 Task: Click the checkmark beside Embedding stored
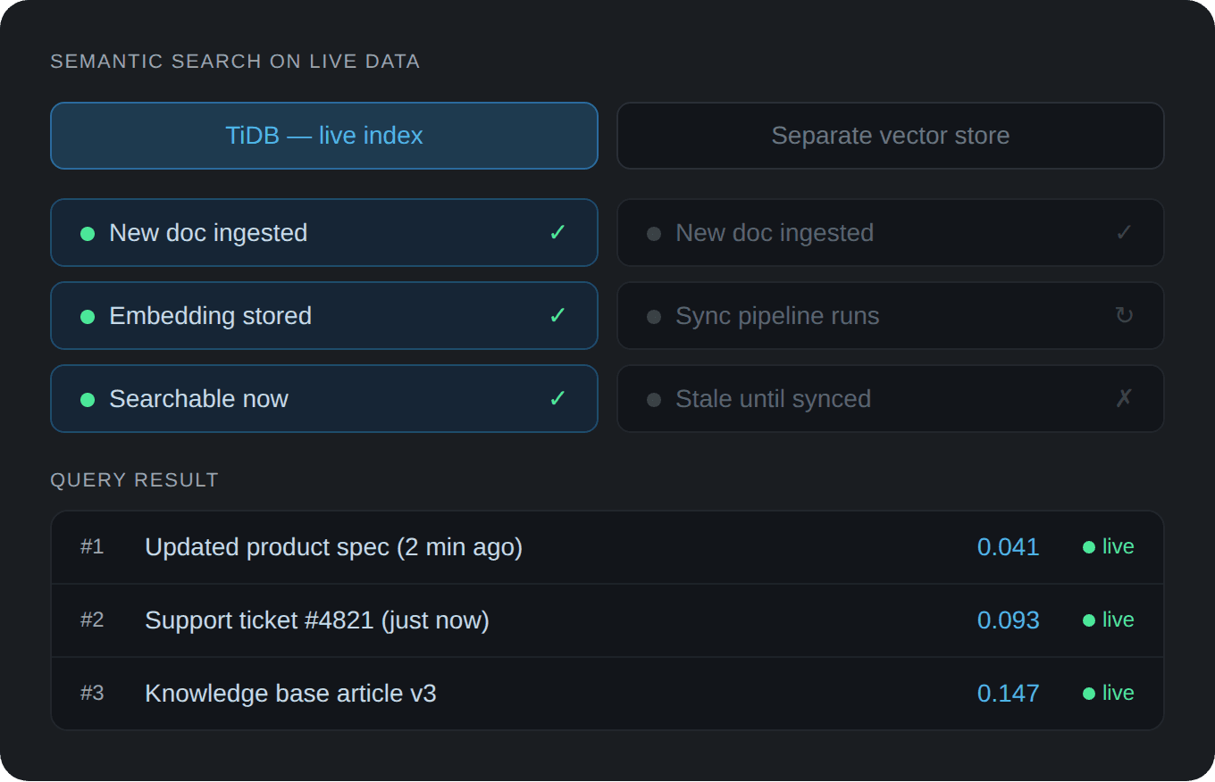click(x=557, y=316)
